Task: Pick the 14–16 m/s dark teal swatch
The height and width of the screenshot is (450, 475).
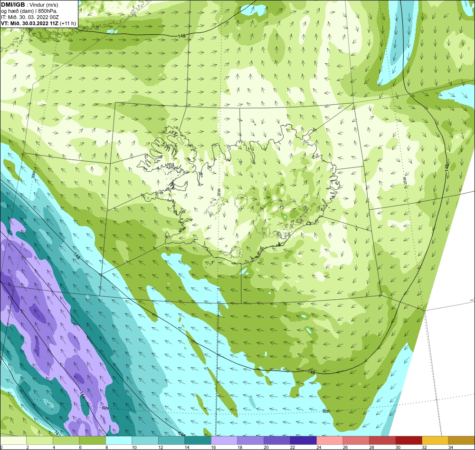Action: click(198, 440)
